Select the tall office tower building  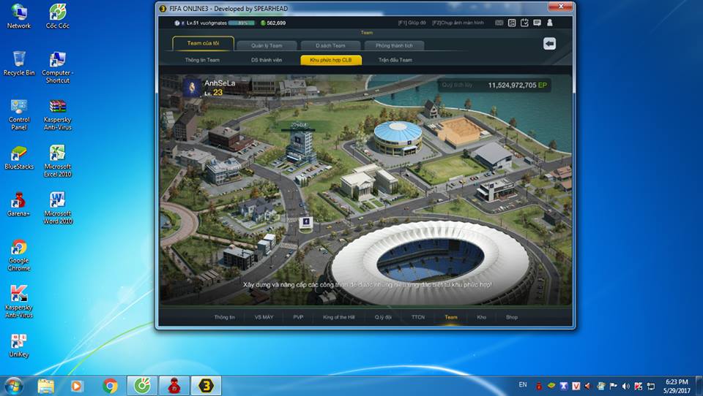(300, 148)
